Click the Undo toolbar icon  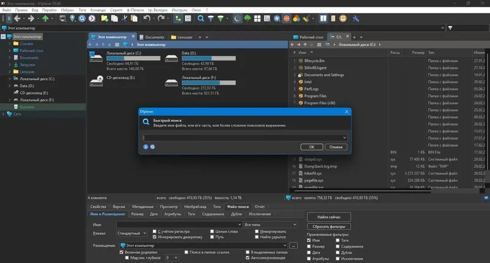[146, 19]
